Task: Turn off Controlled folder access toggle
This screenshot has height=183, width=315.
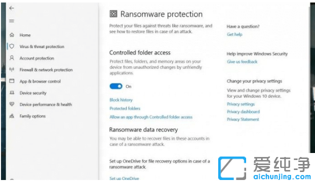Action: point(116,86)
